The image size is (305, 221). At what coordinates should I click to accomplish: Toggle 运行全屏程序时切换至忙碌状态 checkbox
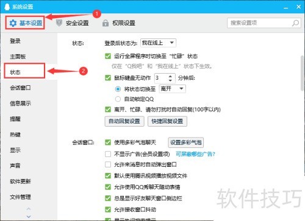click(x=108, y=56)
